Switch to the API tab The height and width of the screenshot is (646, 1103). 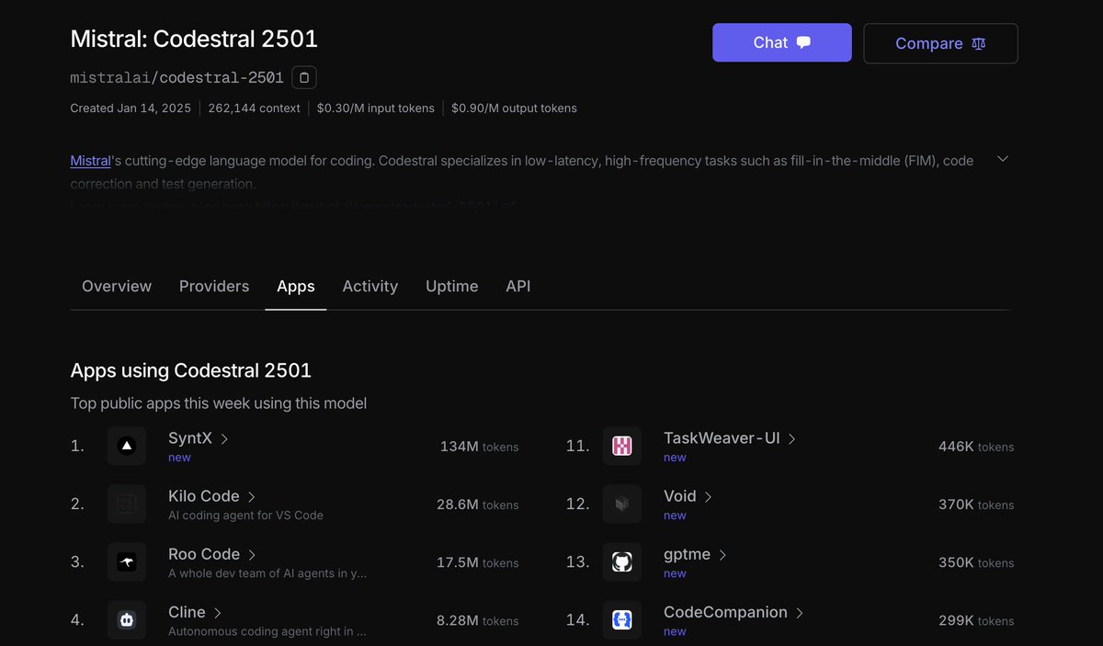pyautogui.click(x=518, y=287)
